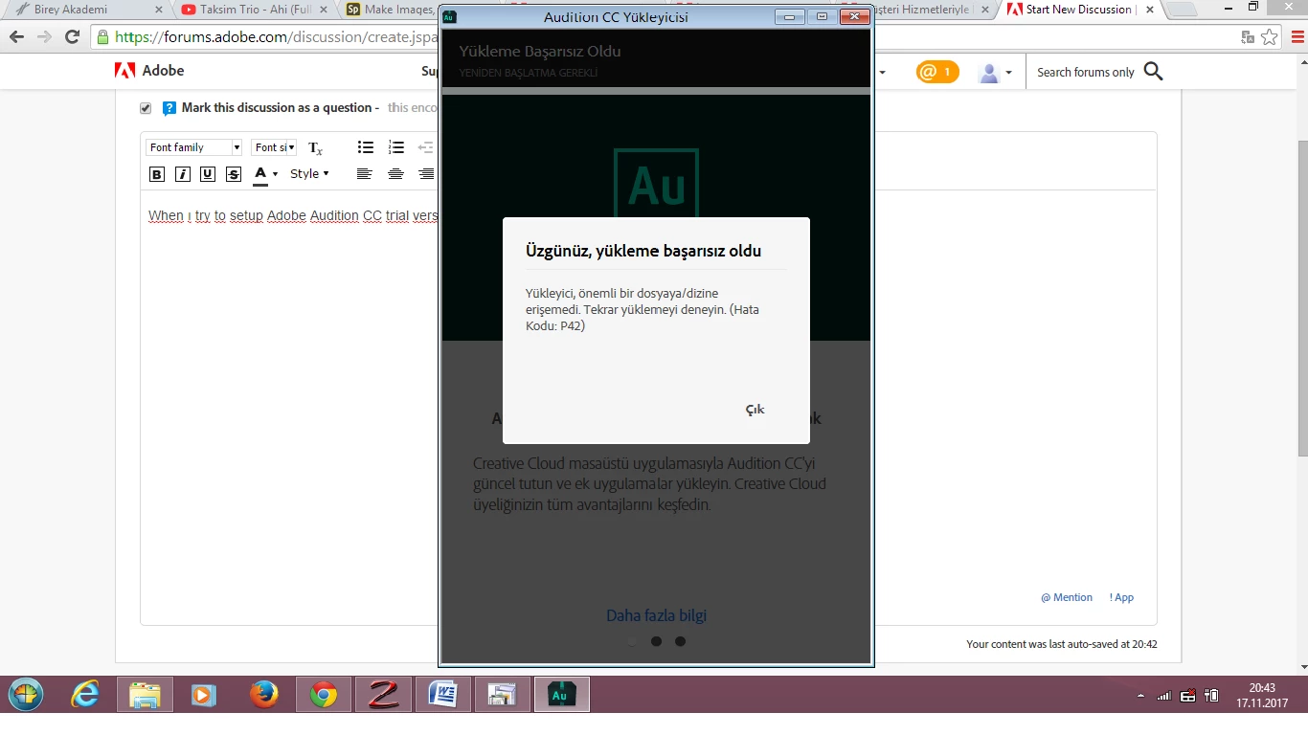Click the clear formatting icon

click(x=315, y=148)
